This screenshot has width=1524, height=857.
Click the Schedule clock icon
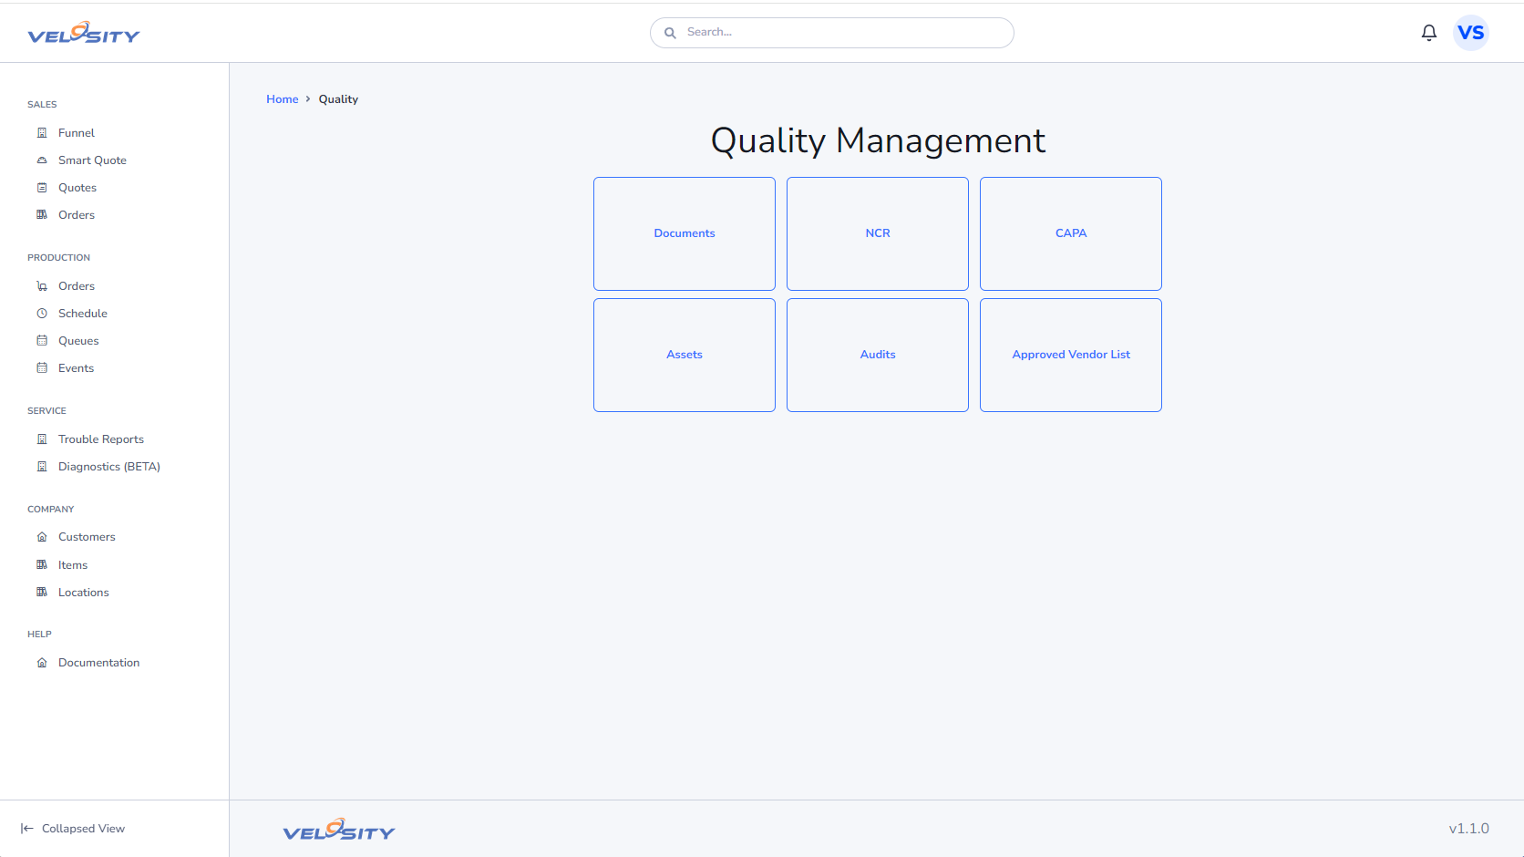[x=42, y=314]
